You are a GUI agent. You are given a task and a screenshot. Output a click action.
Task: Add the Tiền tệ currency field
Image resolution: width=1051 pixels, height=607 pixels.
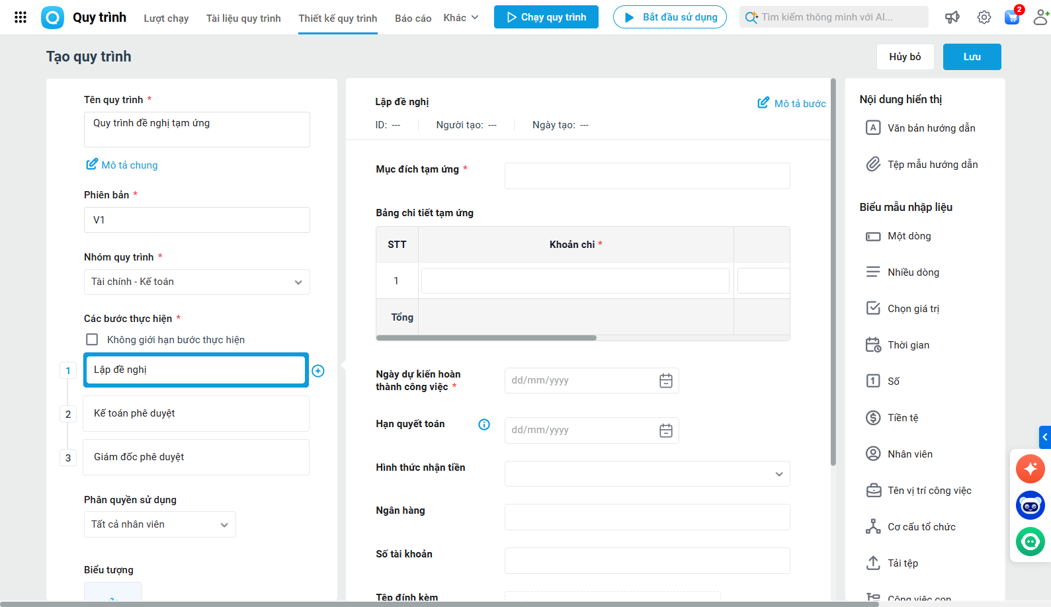coord(902,418)
